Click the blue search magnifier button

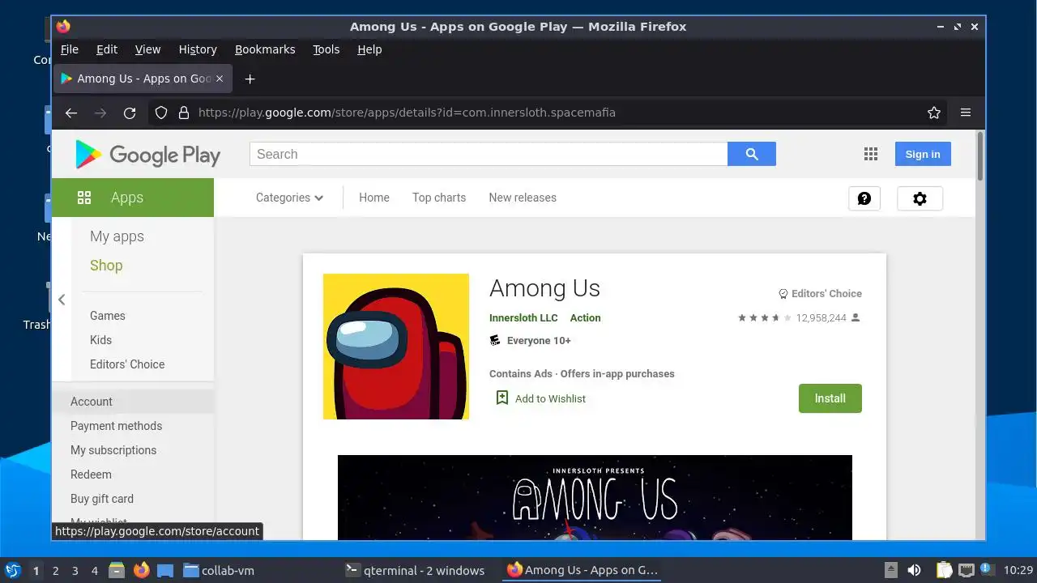[752, 154]
